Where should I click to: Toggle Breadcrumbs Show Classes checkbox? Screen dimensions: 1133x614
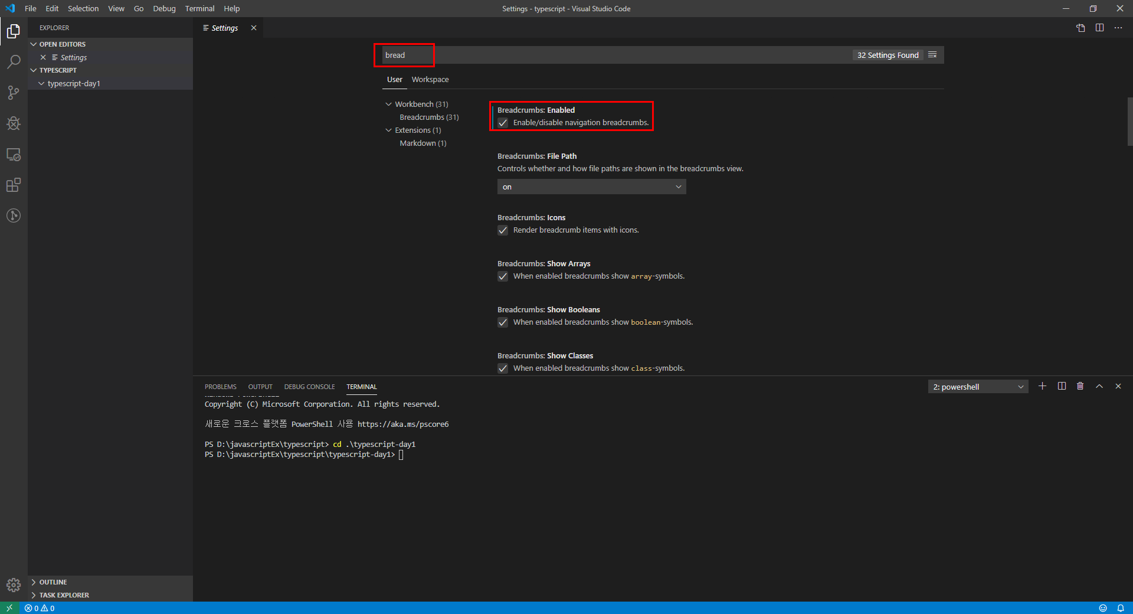[x=503, y=368]
